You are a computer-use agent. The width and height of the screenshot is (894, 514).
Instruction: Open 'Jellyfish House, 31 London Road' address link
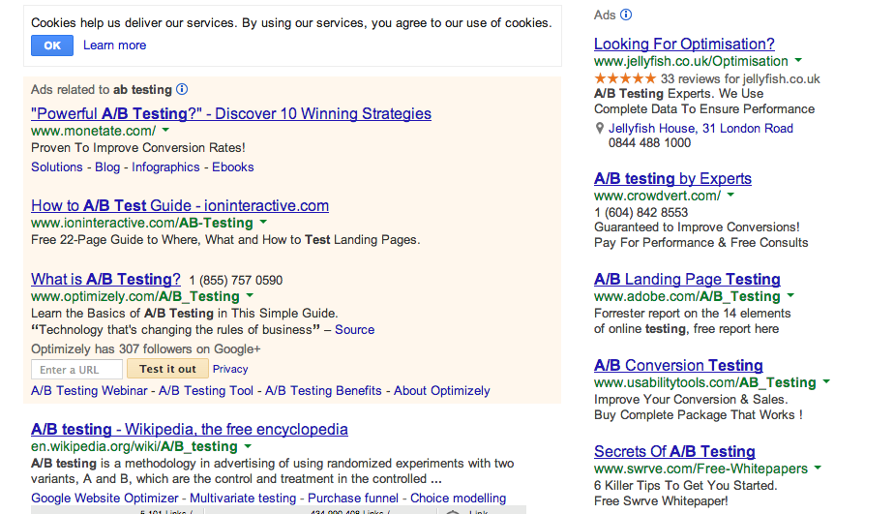(x=700, y=129)
